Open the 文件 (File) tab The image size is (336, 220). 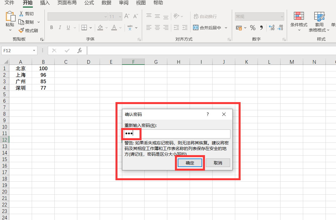(x=9, y=3)
